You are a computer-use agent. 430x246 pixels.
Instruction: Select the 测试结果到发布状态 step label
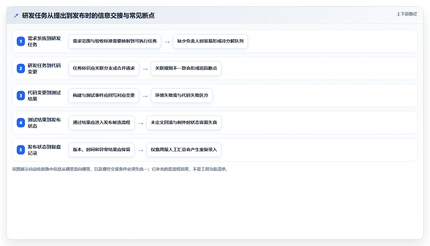coord(44,123)
